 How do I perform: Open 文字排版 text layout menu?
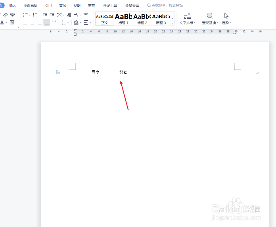187,19
